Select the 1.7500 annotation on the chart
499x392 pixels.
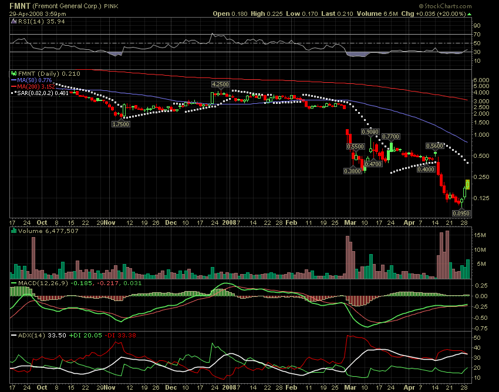[120, 124]
